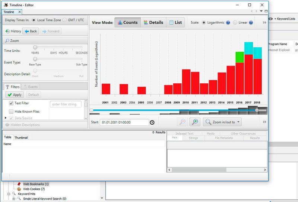
Task: Select GMT / UTC radio button
Action: tap(65, 20)
